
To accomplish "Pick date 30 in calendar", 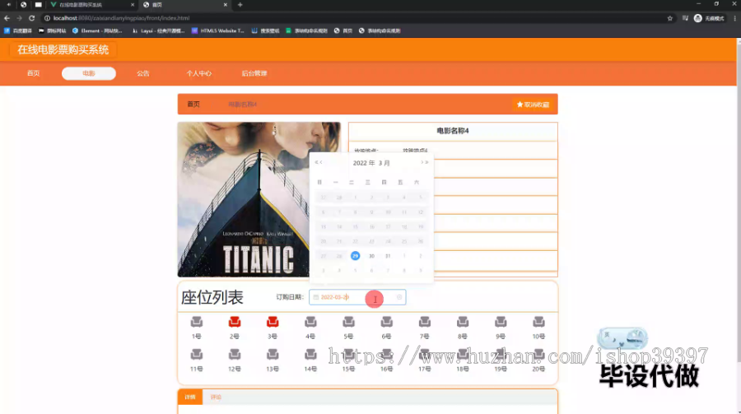I will click(371, 256).
